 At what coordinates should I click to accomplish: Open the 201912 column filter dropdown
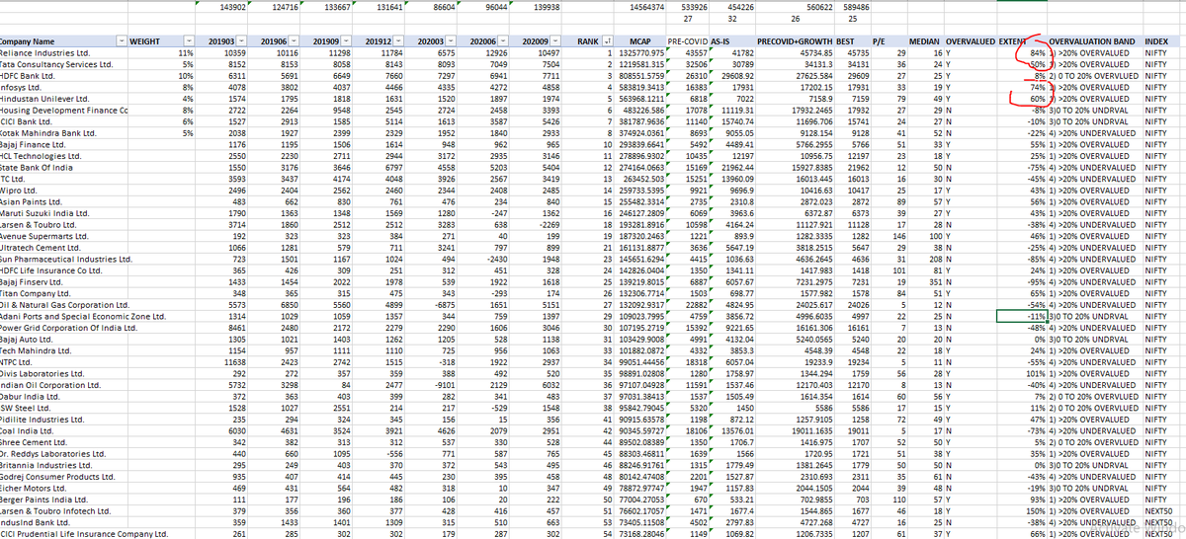point(400,40)
